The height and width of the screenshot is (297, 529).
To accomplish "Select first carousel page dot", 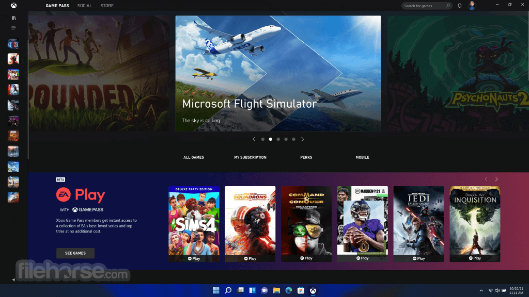I will [x=263, y=139].
